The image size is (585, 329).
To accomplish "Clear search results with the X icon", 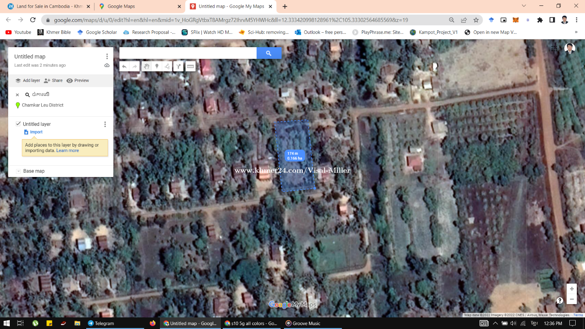I will click(17, 95).
